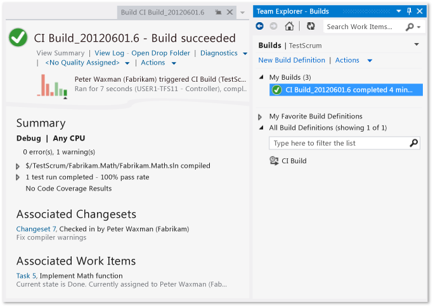Expand the 1 test run completed node
This screenshot has width=433, height=307.
tap(18, 177)
